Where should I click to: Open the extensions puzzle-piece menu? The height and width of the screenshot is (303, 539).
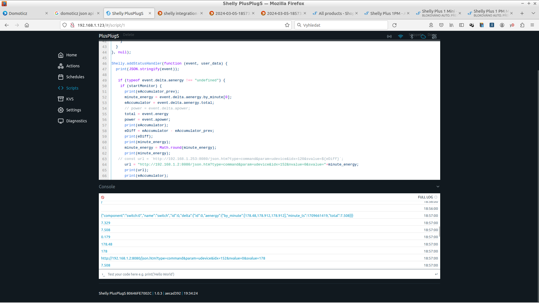[x=522, y=25]
